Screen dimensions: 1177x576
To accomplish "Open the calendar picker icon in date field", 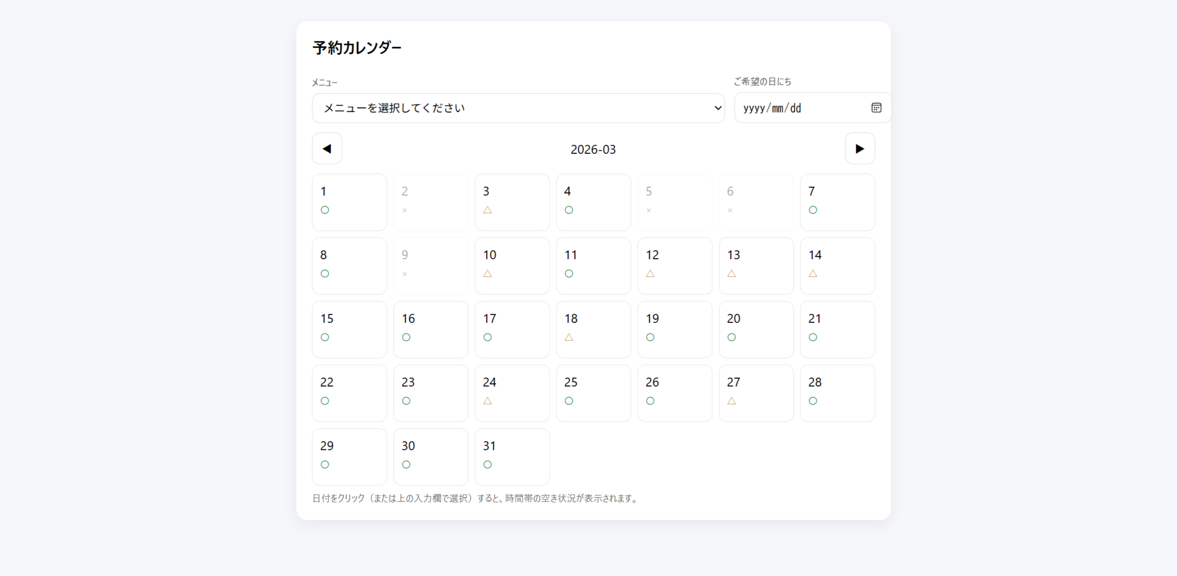I will pos(876,107).
